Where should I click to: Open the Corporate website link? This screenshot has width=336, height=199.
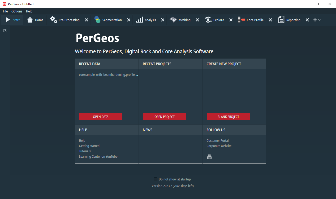pos(219,146)
